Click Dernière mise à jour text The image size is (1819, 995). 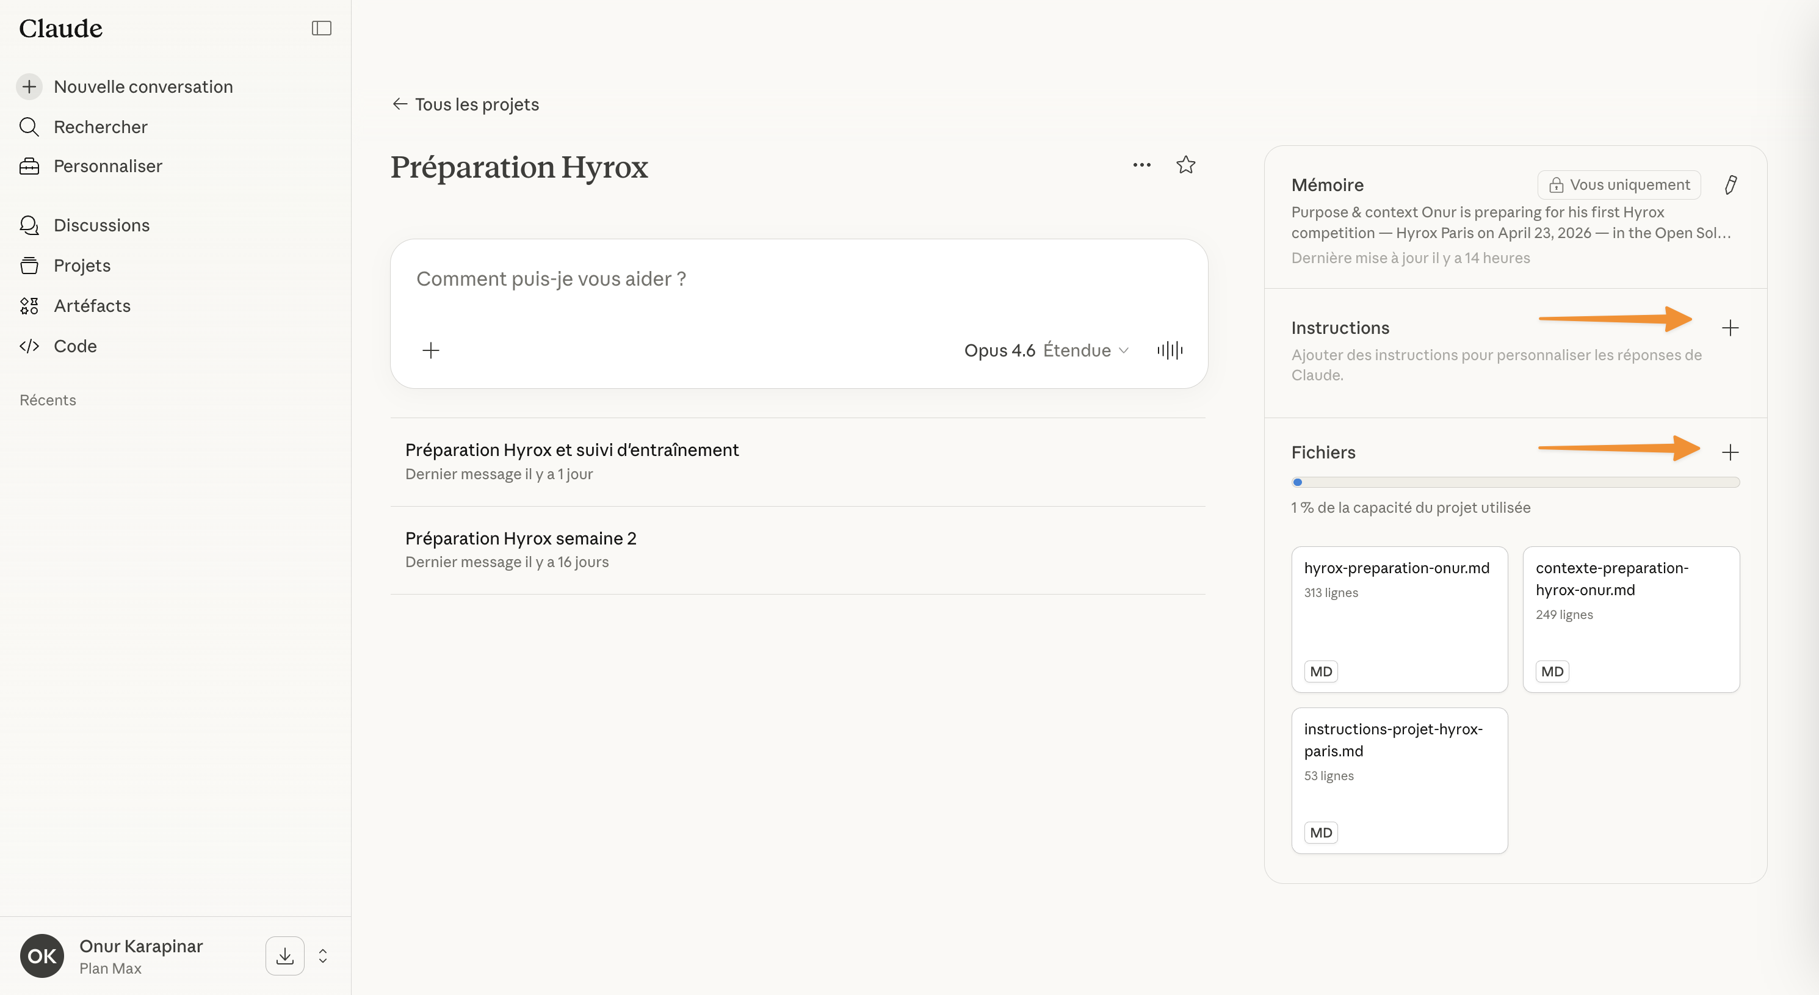click(1410, 258)
